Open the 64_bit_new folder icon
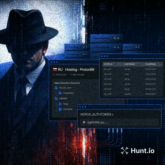Screen dimensions: 165x165 click(x=56, y=88)
